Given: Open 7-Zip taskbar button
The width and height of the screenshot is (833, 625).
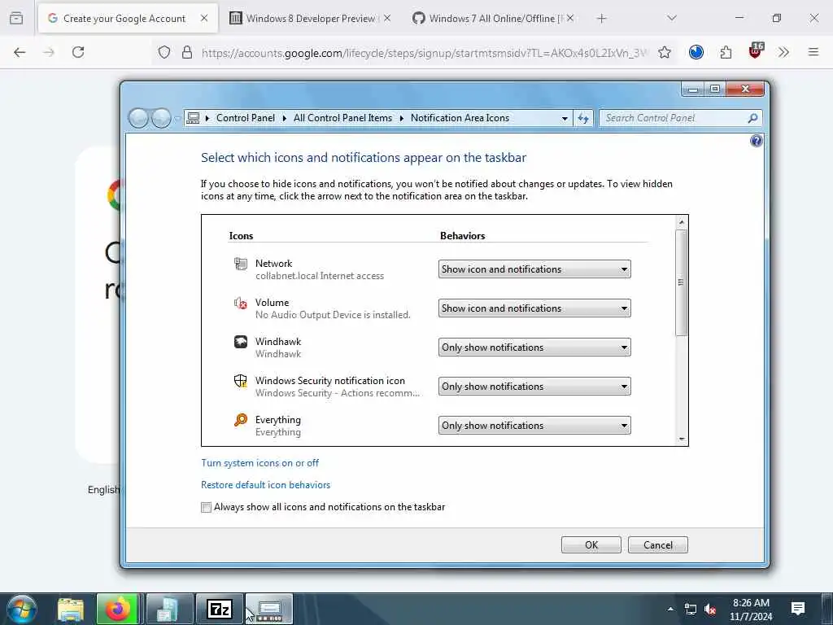Looking at the screenshot, I should [220, 610].
